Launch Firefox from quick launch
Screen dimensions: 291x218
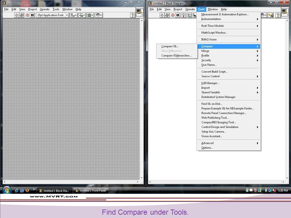coord(27,190)
